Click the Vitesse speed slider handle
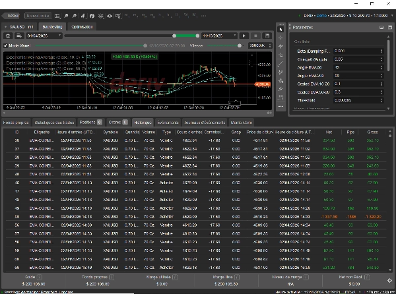 (x=240, y=45)
